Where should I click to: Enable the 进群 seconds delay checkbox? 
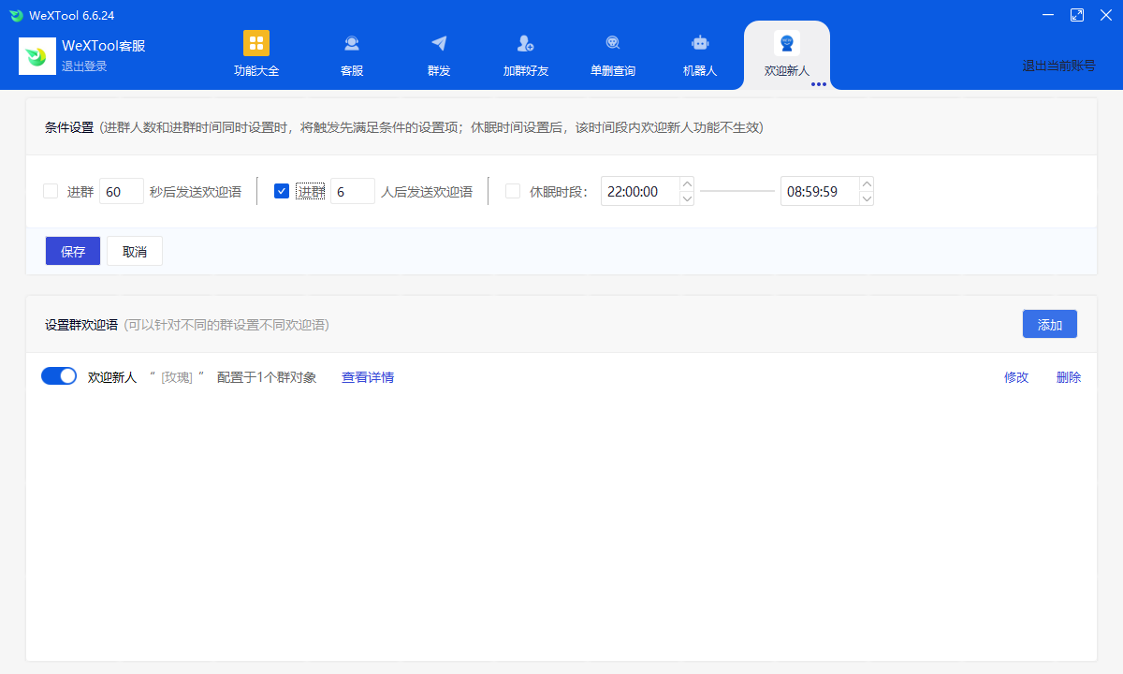[51, 191]
